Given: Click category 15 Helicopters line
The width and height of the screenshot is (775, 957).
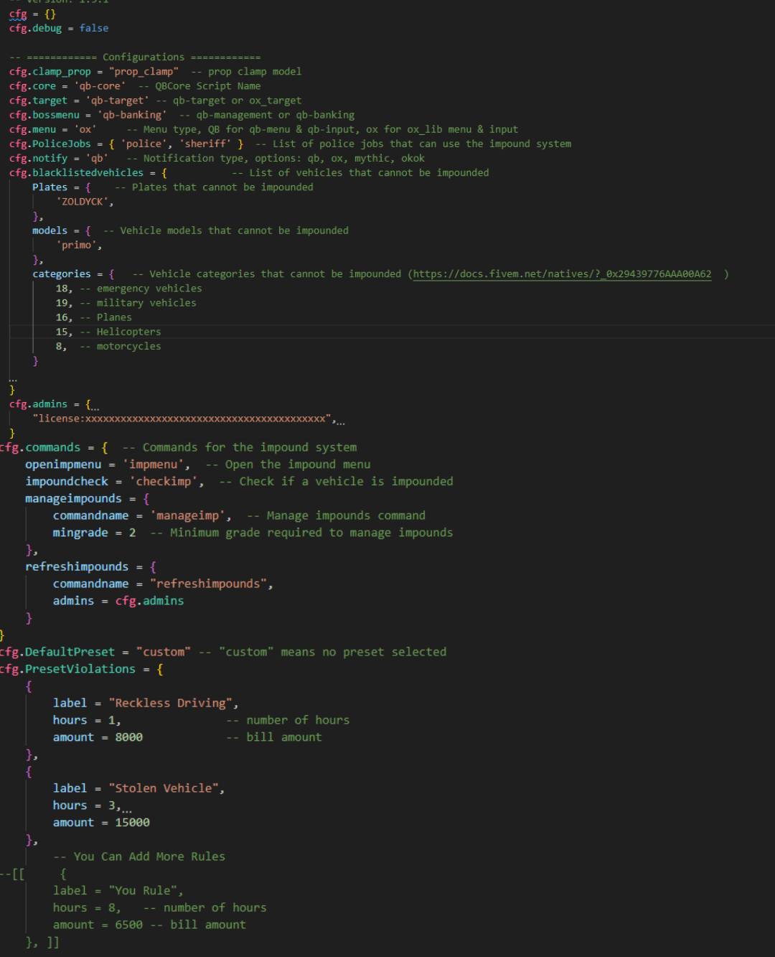Looking at the screenshot, I should (x=108, y=332).
